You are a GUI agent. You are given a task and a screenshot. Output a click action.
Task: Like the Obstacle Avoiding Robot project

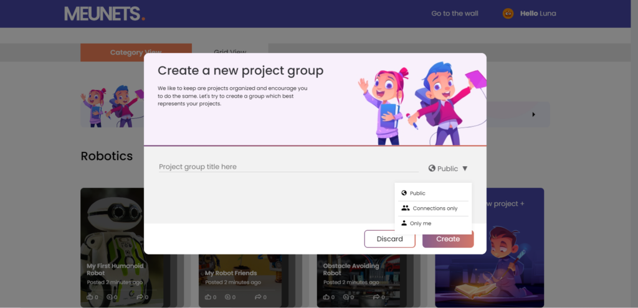point(326,297)
